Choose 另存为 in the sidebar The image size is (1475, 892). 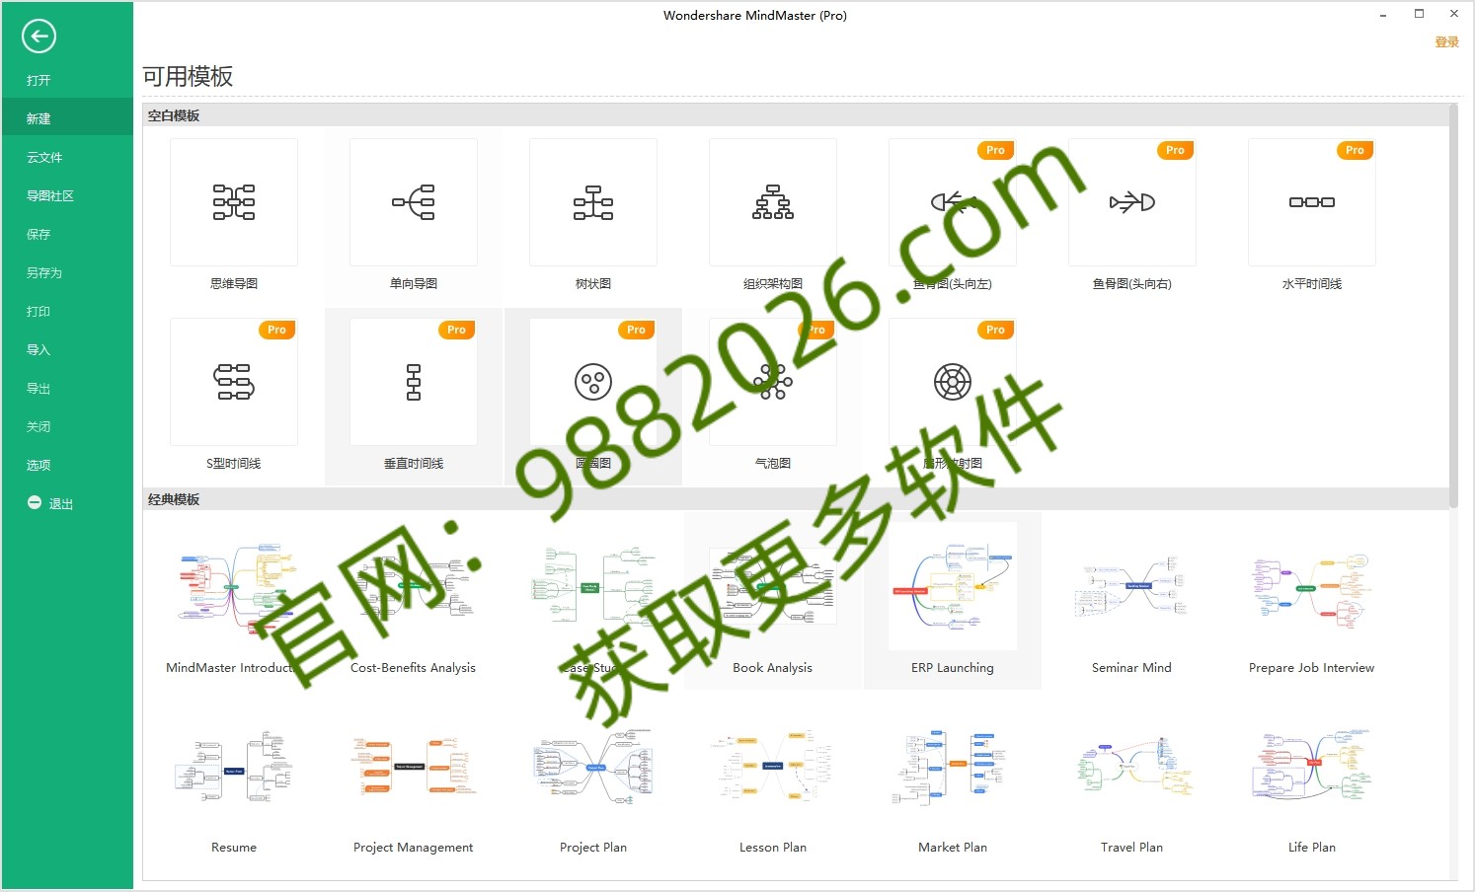click(44, 272)
